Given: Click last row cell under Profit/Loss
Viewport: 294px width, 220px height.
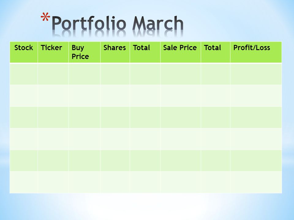Looking at the screenshot, I should click(x=256, y=182).
